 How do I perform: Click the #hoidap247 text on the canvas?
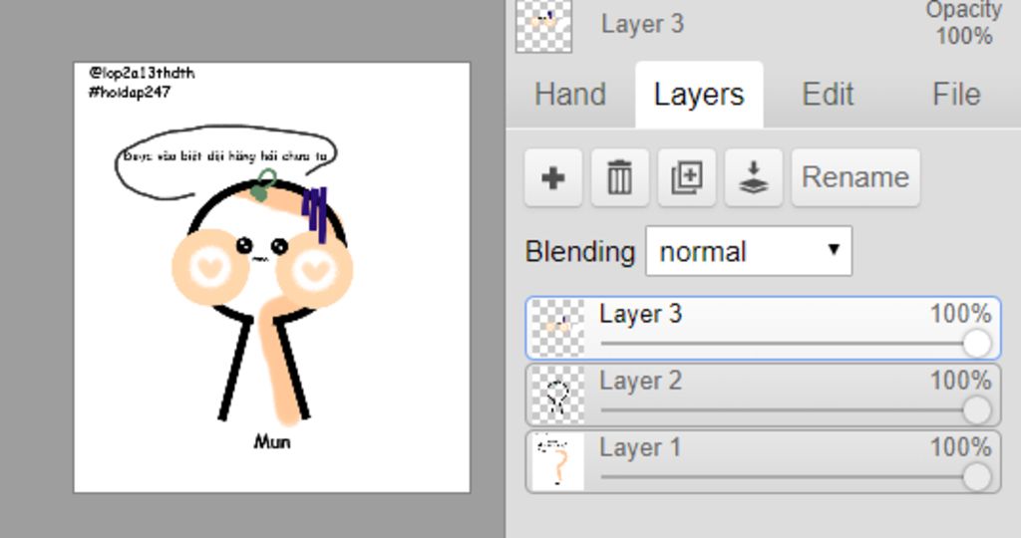(x=130, y=93)
